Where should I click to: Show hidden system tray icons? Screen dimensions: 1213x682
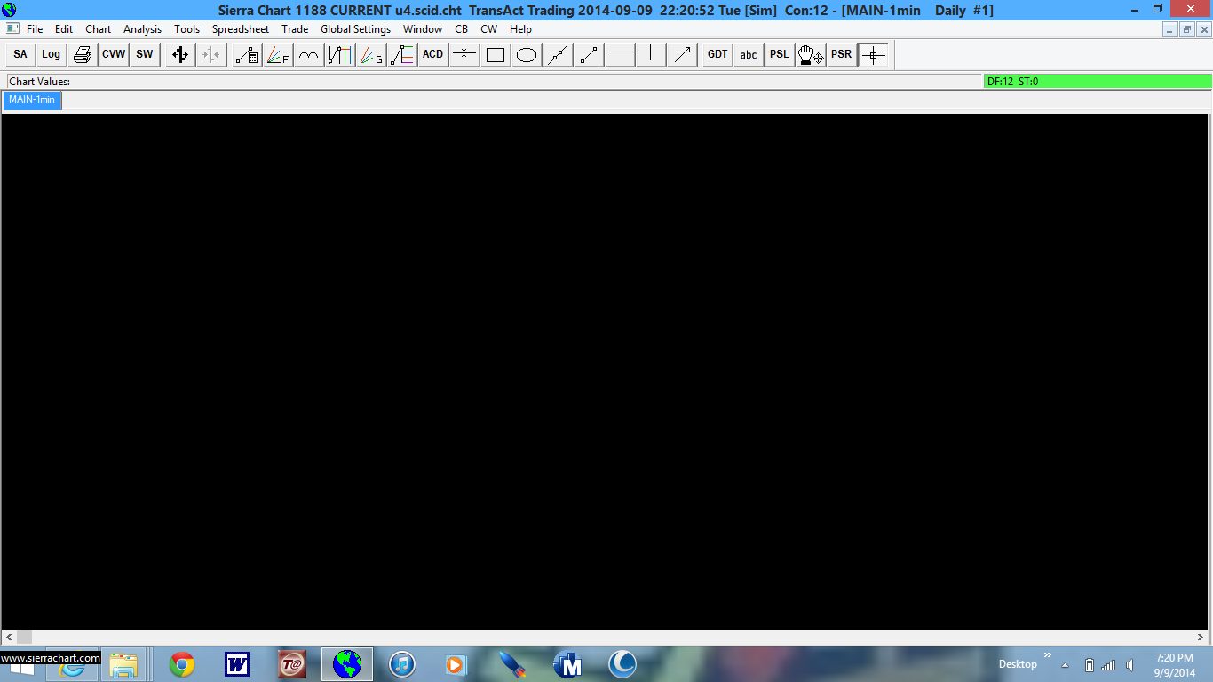pos(1066,665)
